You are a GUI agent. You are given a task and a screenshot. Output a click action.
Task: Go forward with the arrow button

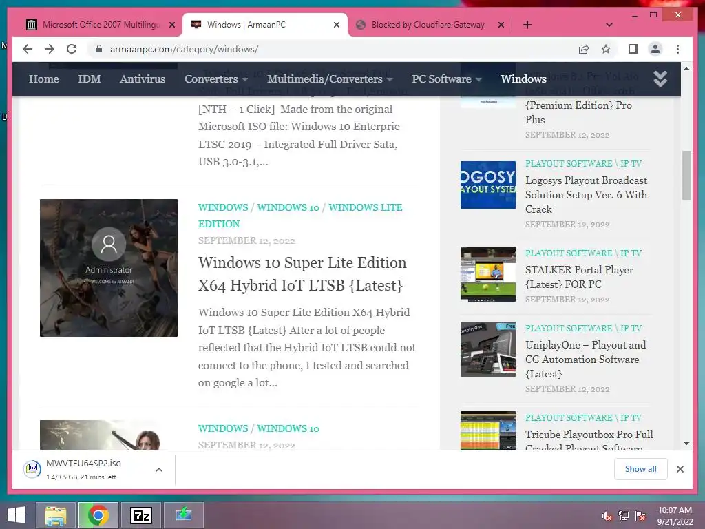pos(50,49)
